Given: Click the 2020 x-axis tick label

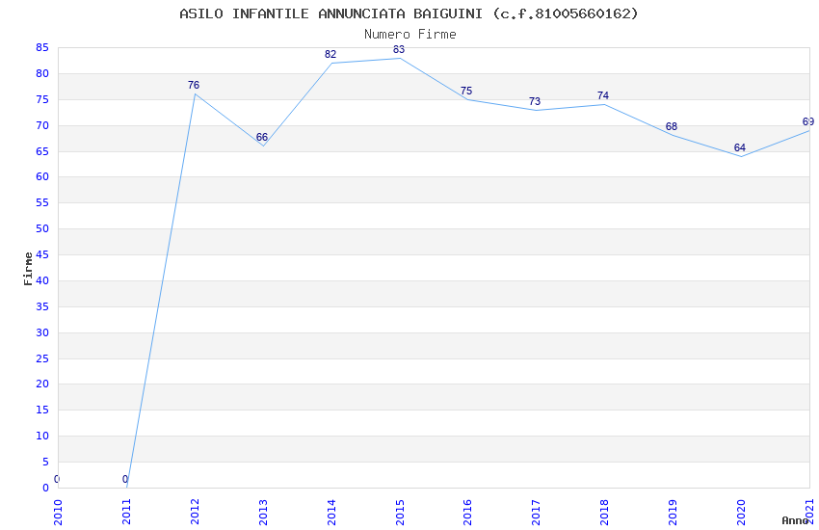Looking at the screenshot, I should 741,513.
